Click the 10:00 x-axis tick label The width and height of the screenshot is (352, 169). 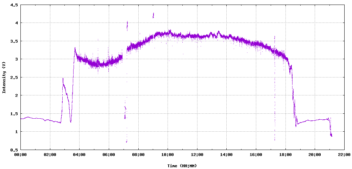pyautogui.click(x=168, y=155)
